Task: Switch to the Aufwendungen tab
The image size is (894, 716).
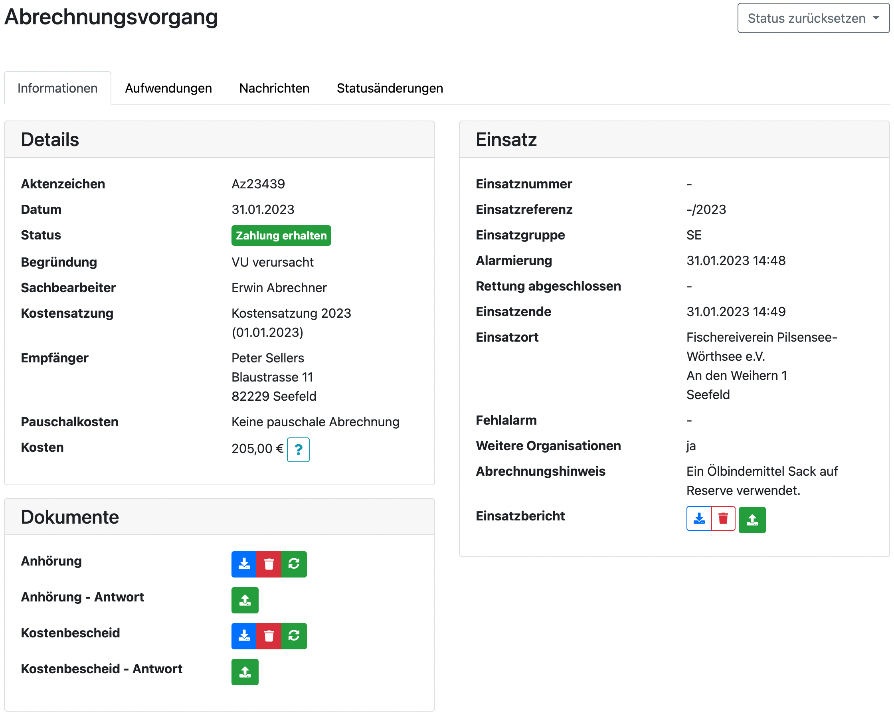Action: (168, 88)
